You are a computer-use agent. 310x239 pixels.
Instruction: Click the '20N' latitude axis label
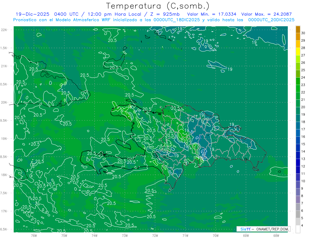[x=4, y=102]
